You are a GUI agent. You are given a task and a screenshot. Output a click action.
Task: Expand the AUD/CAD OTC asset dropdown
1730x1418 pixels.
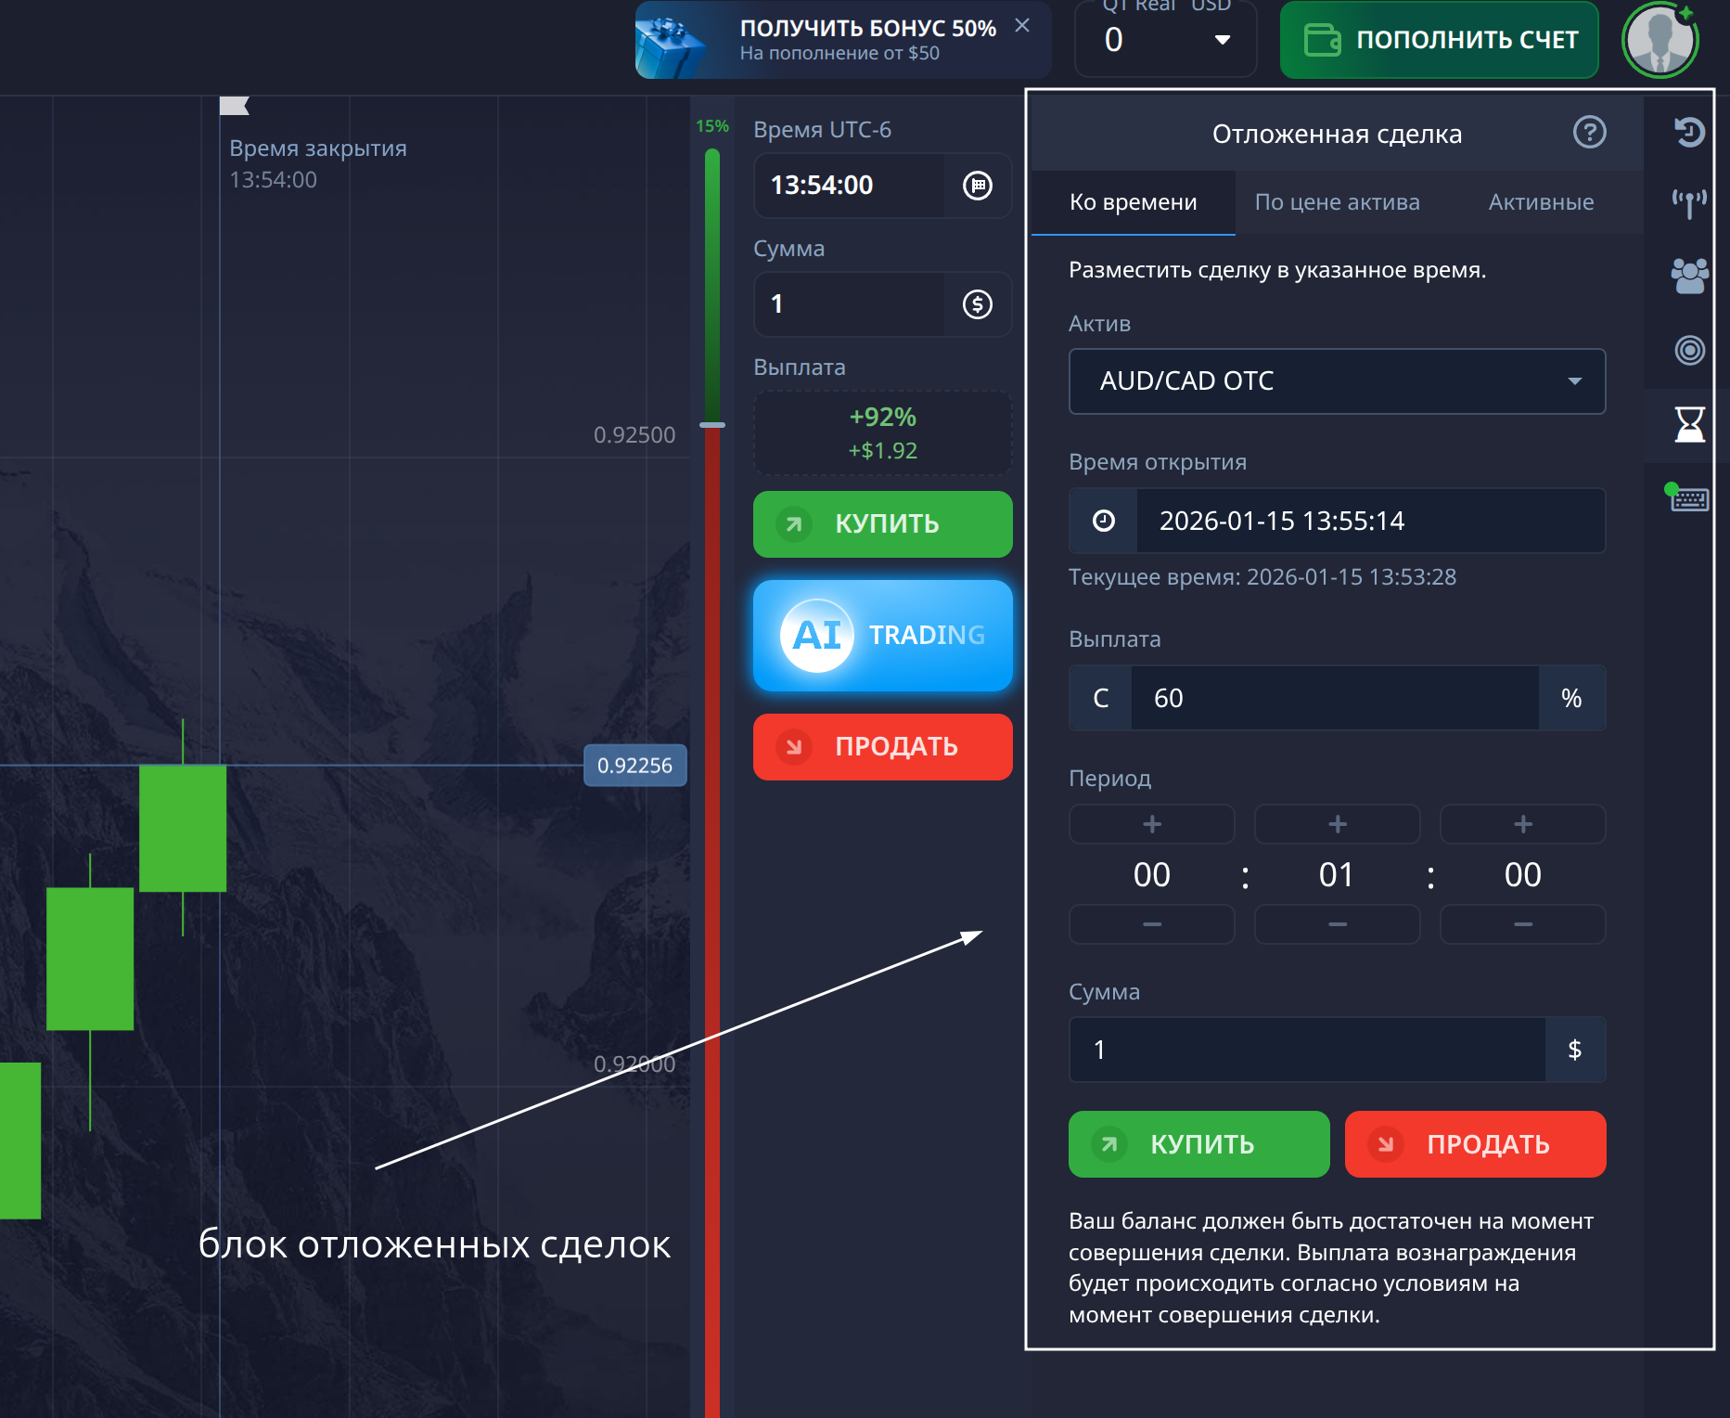point(1337,381)
